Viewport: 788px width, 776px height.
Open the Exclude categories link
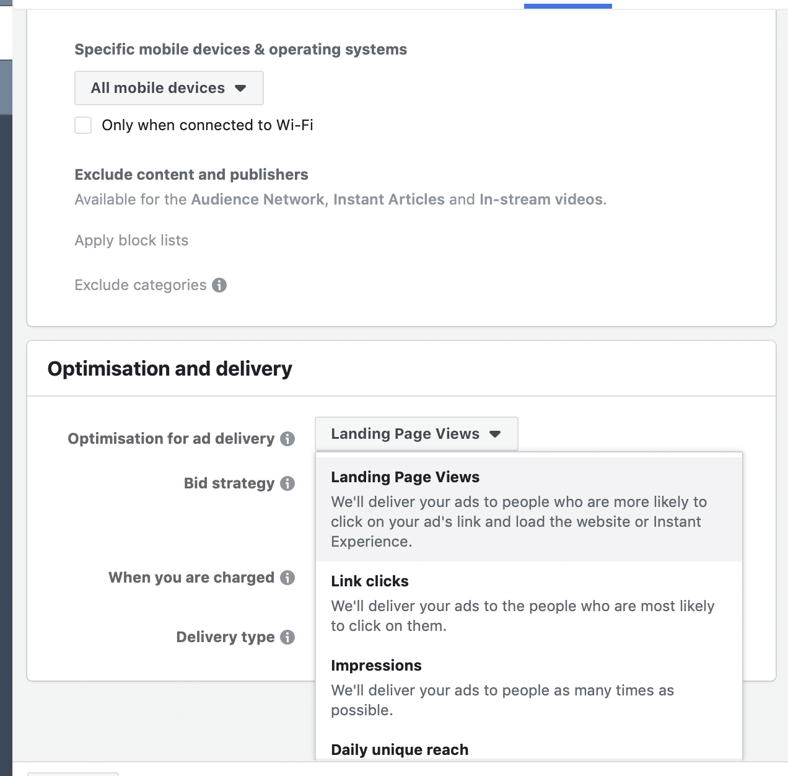click(141, 285)
